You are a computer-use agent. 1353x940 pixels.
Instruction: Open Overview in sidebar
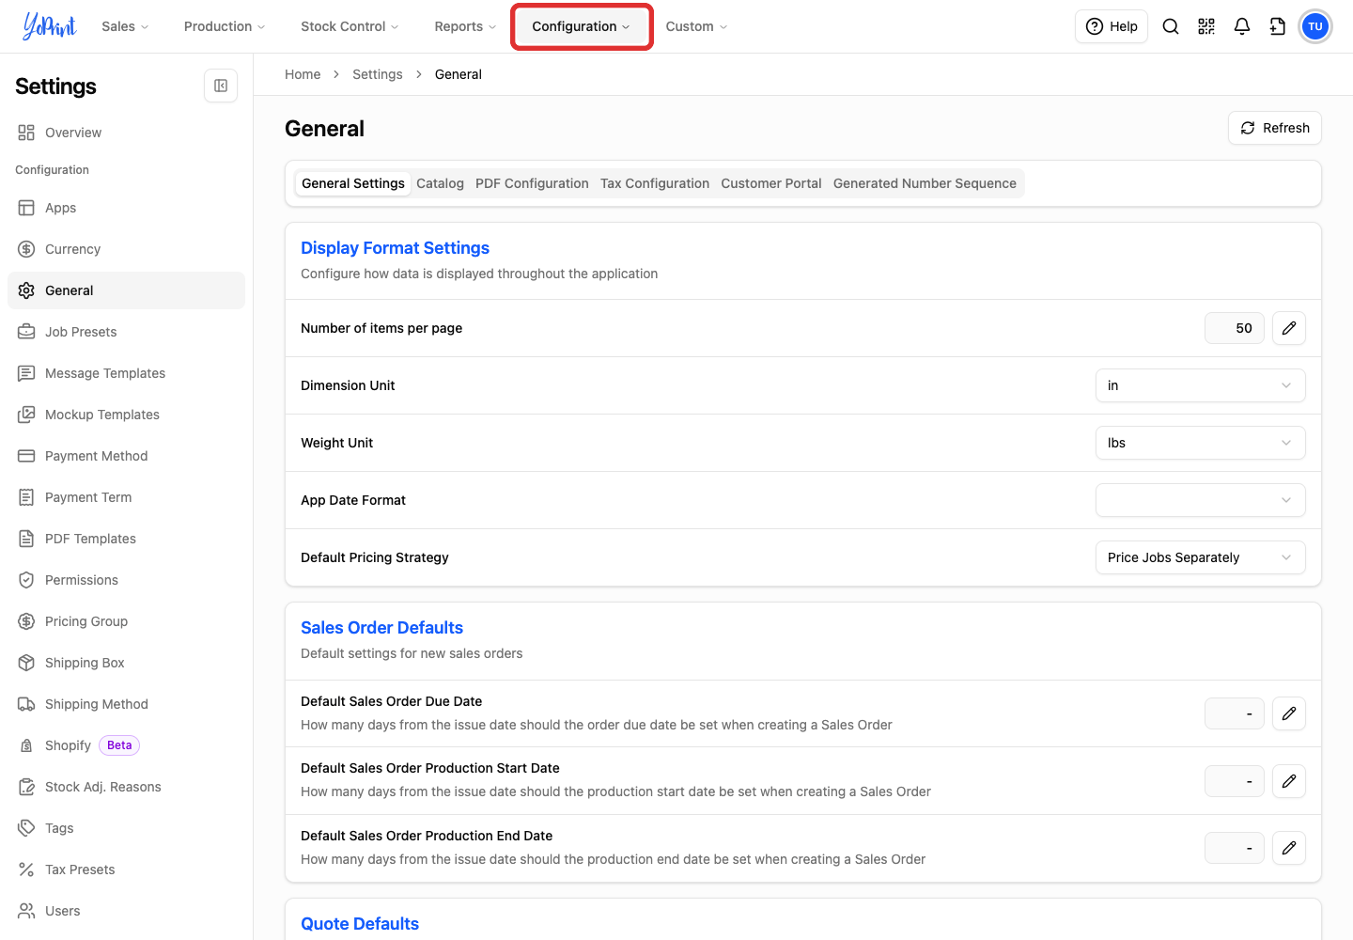(126, 133)
